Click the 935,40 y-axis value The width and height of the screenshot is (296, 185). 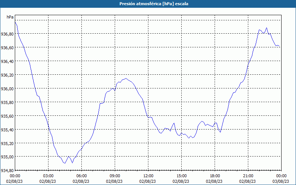(7, 130)
